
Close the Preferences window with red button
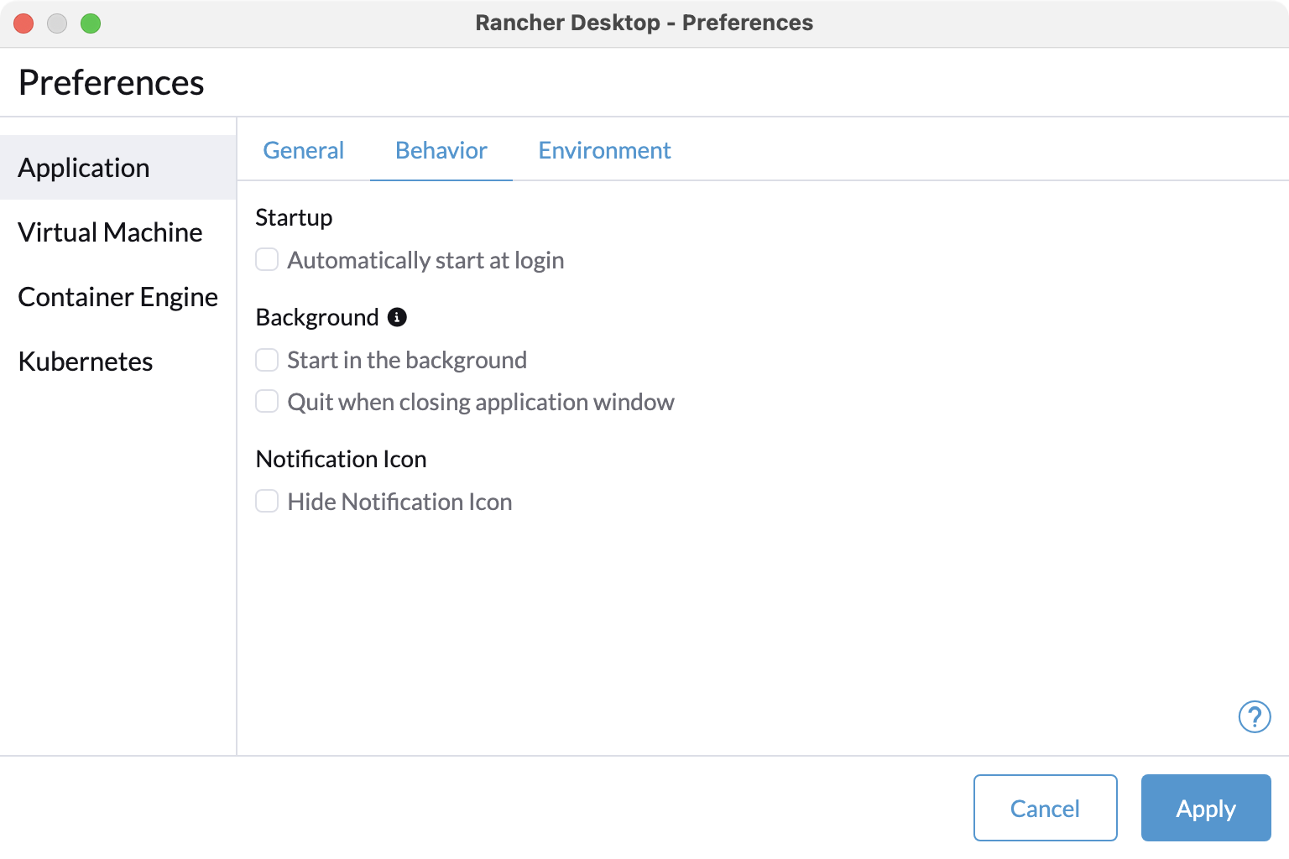click(x=23, y=23)
